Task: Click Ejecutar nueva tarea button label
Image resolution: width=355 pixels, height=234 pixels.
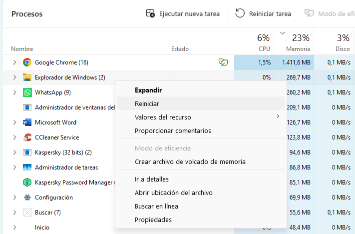Action: [189, 14]
